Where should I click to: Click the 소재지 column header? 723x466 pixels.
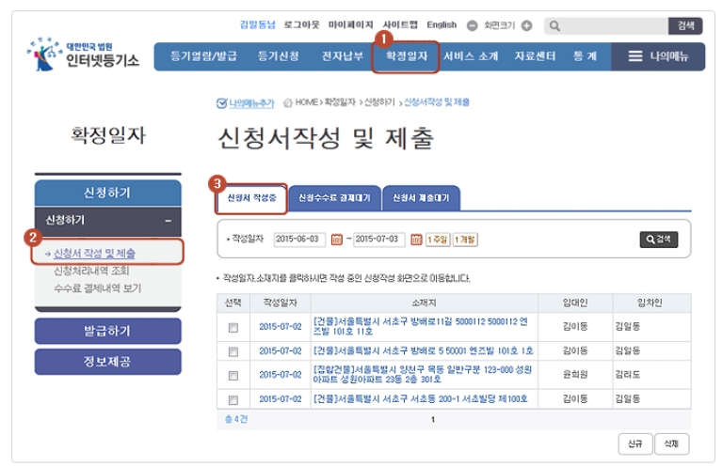click(x=425, y=303)
